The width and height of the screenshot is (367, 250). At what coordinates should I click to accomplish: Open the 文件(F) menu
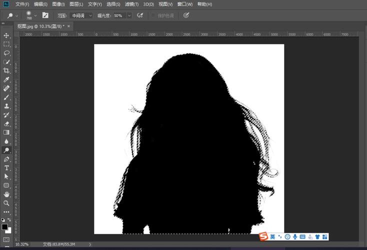[22, 4]
